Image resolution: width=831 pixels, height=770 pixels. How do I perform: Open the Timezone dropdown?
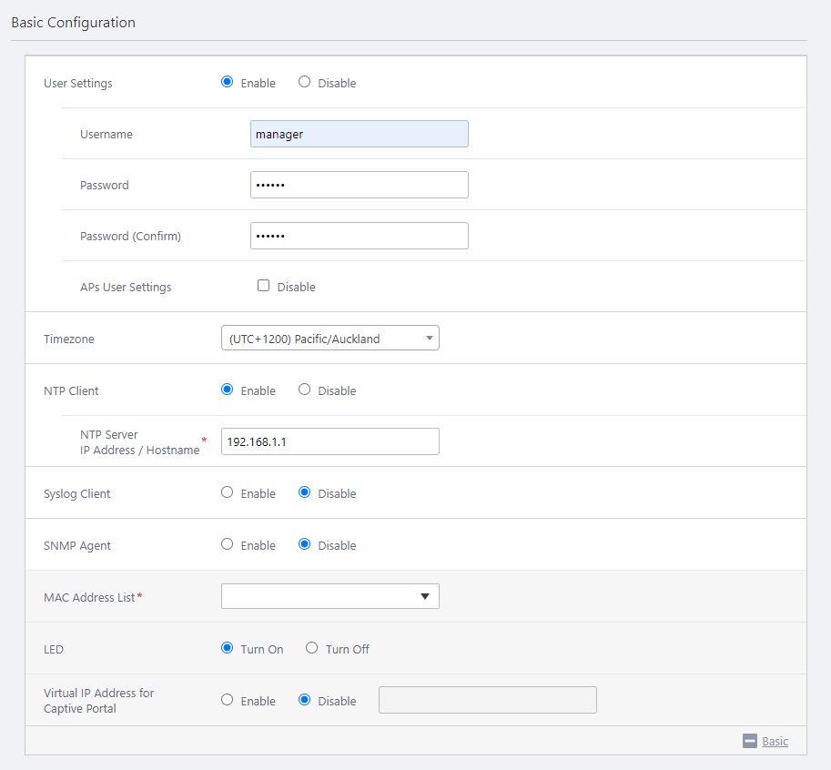329,339
